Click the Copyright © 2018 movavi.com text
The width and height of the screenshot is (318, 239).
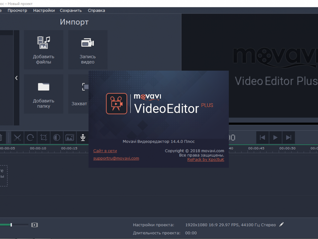(195, 151)
